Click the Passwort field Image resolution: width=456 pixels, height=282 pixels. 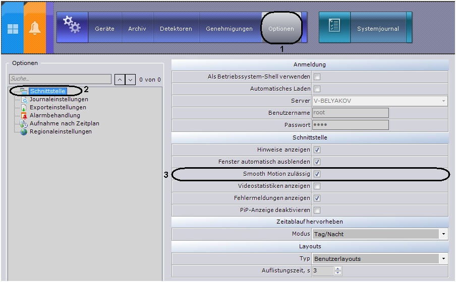click(x=351, y=125)
